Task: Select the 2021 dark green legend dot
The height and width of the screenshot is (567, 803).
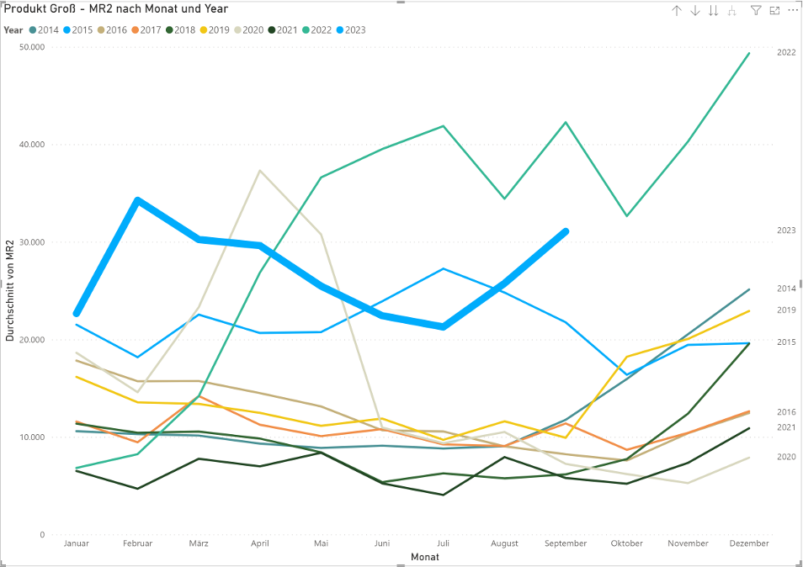Action: pos(270,30)
